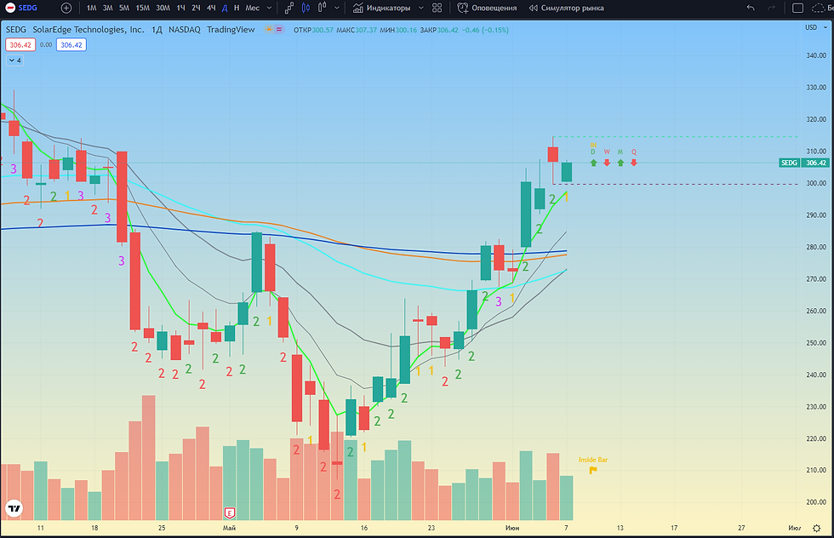The height and width of the screenshot is (538, 834).
Task: Select the Мес monthly timeframe
Action: [x=253, y=8]
